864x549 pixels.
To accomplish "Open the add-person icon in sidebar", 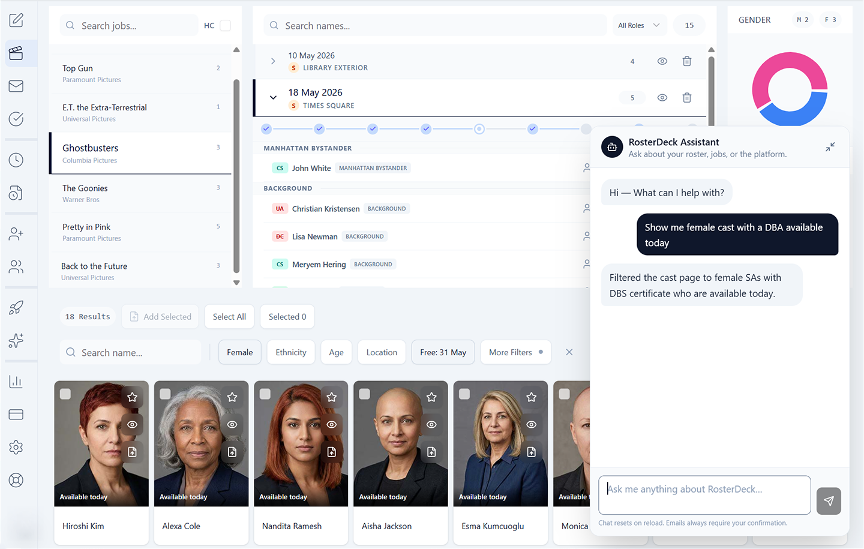I will tap(16, 233).
